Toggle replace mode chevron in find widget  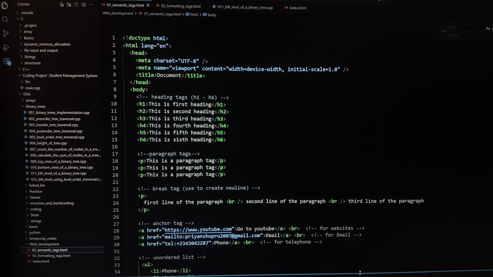point(443,31)
